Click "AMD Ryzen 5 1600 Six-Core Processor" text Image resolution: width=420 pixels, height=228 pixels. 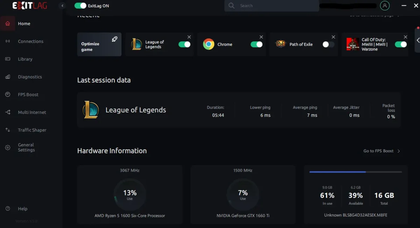coord(130,216)
